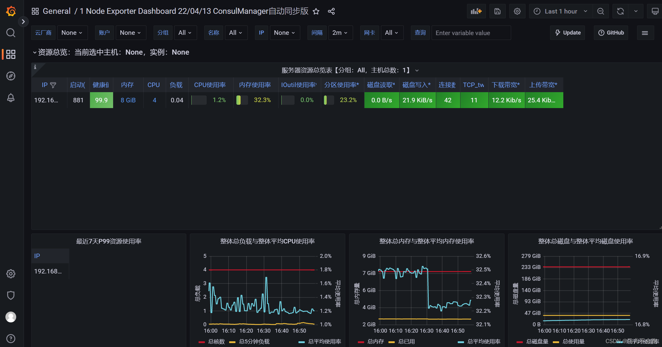Click the 查询 variable value input
The image size is (662, 347).
pyautogui.click(x=471, y=33)
